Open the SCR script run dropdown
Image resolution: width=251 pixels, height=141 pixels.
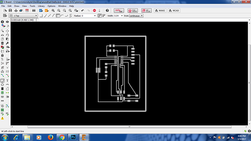point(41,11)
